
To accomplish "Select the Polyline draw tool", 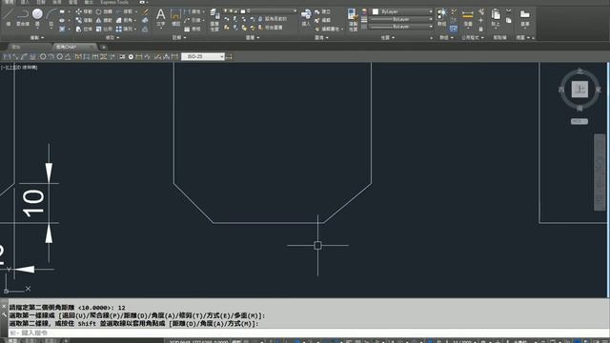I will point(23,17).
